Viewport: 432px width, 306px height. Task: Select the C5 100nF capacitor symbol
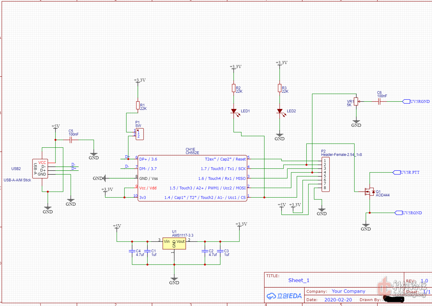[x=71, y=140]
